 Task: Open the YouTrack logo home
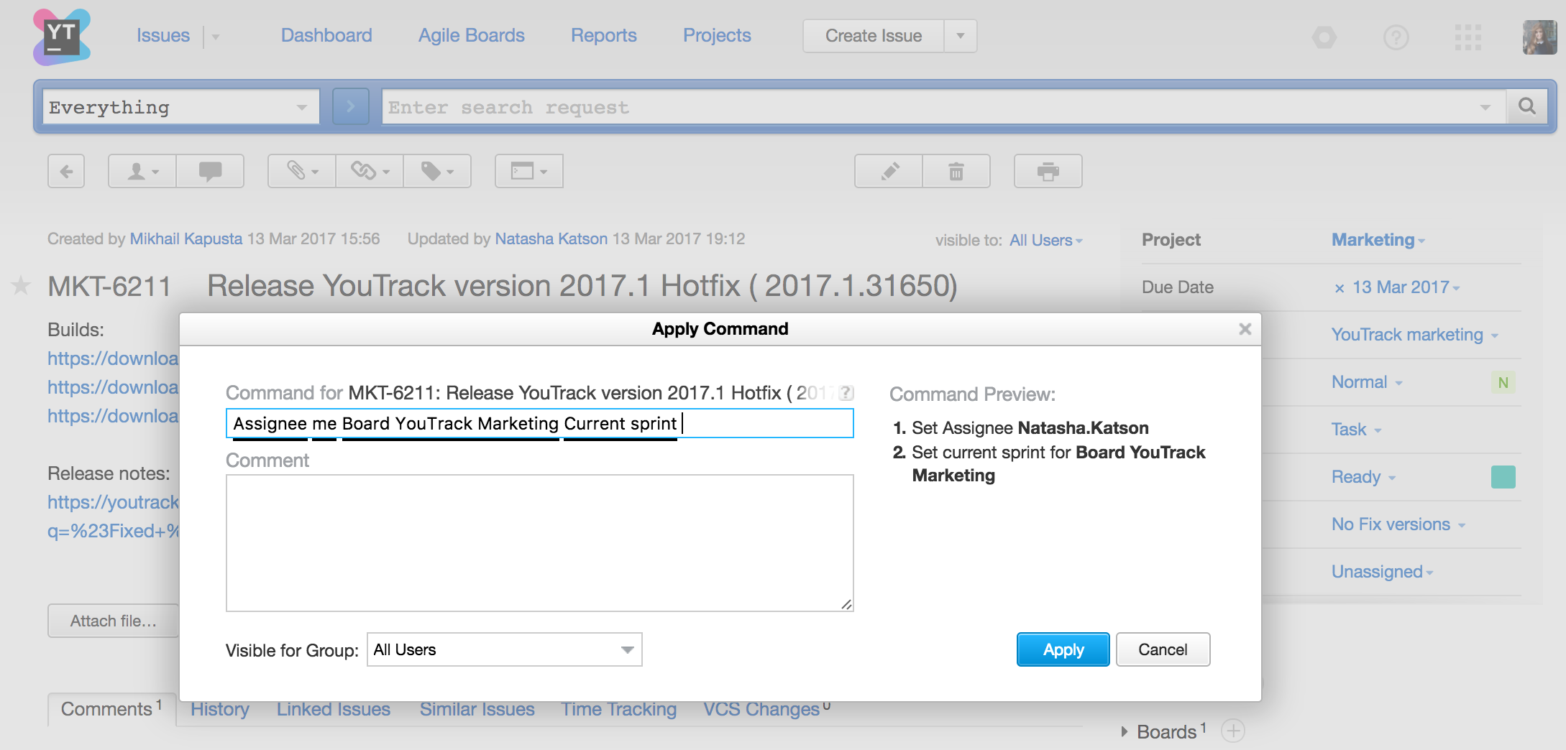62,37
